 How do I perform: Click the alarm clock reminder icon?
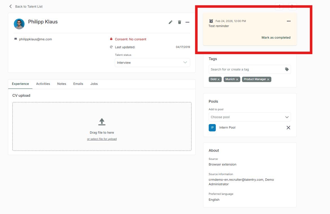coord(211,21)
